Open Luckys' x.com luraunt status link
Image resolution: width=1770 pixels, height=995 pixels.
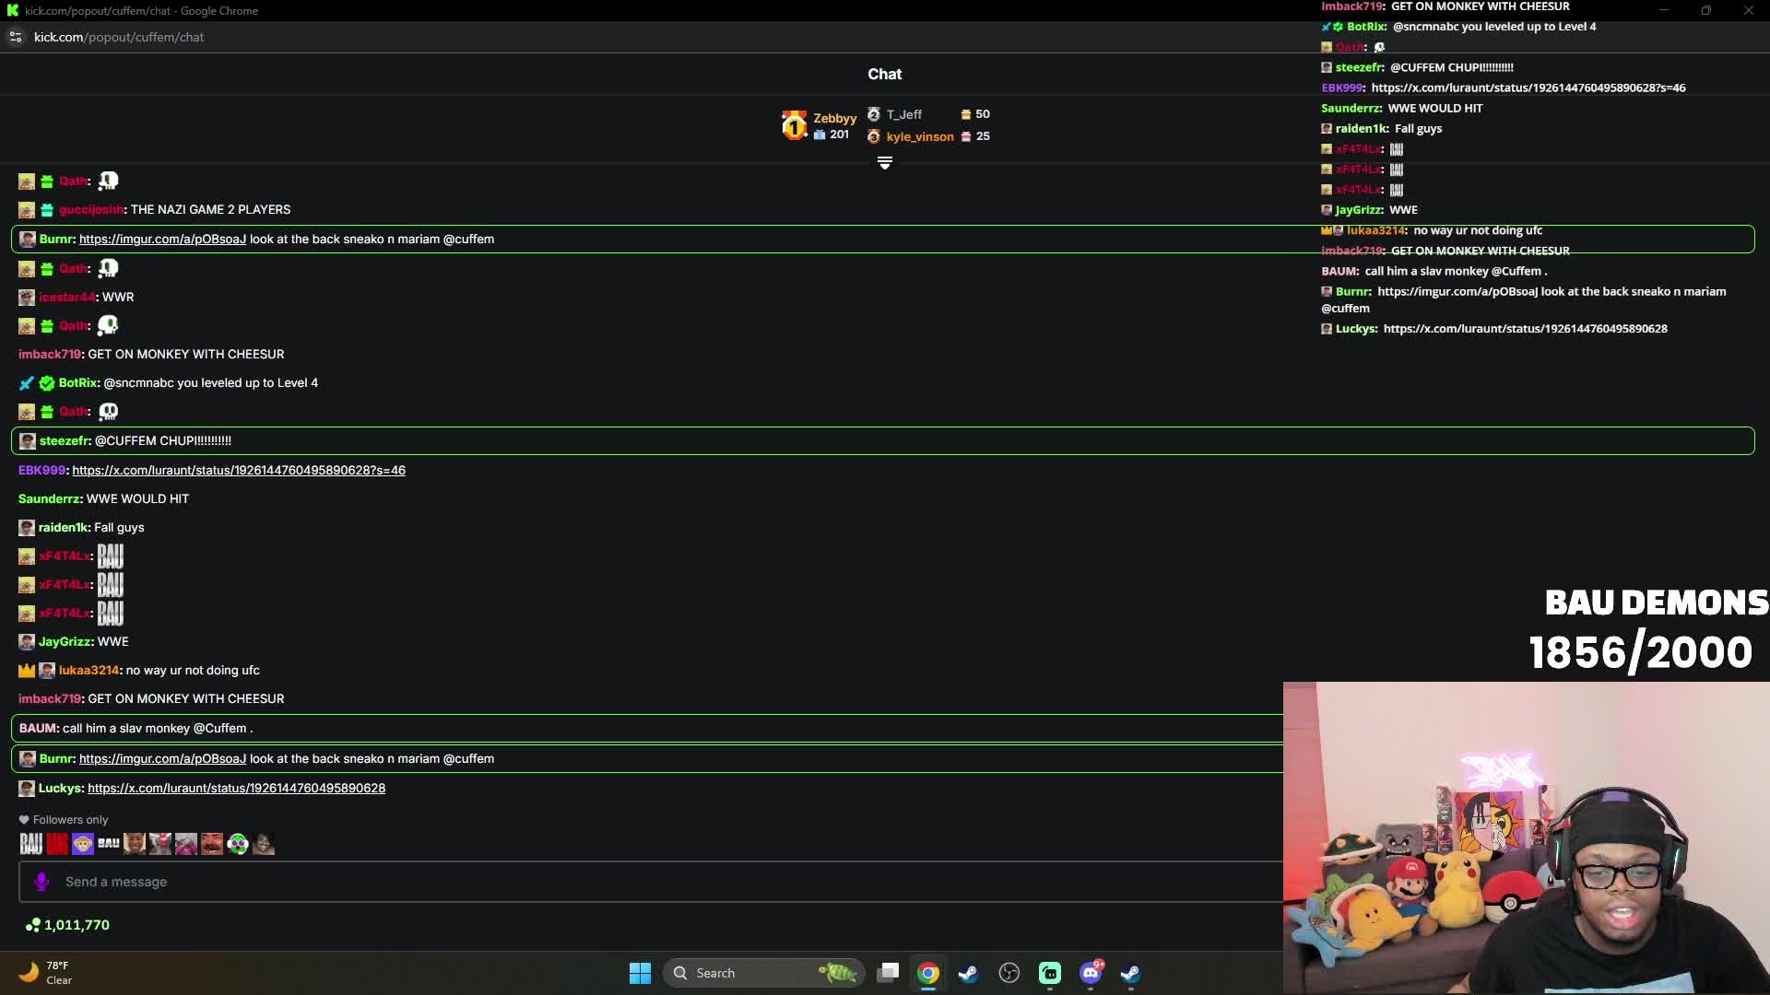tap(236, 788)
